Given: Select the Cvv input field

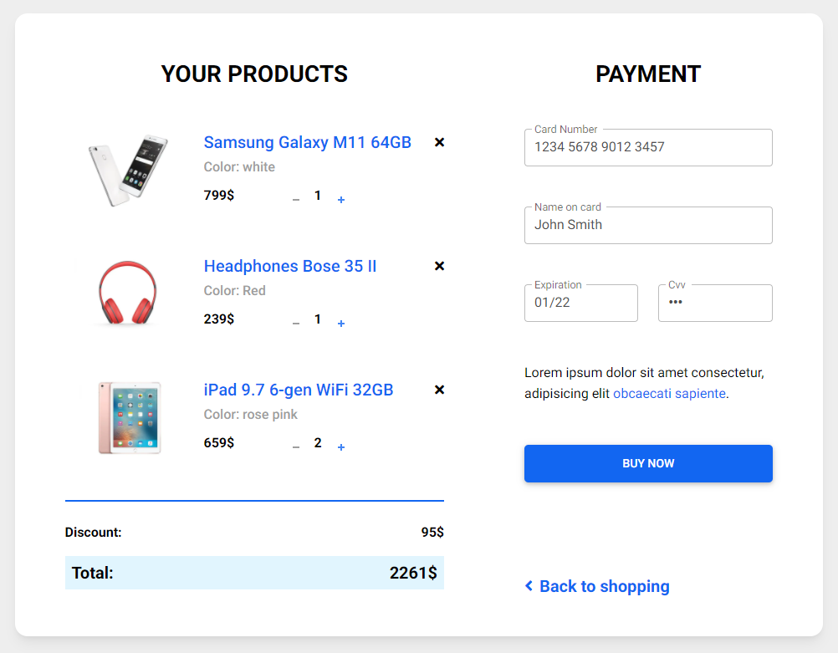Looking at the screenshot, I should tap(715, 303).
